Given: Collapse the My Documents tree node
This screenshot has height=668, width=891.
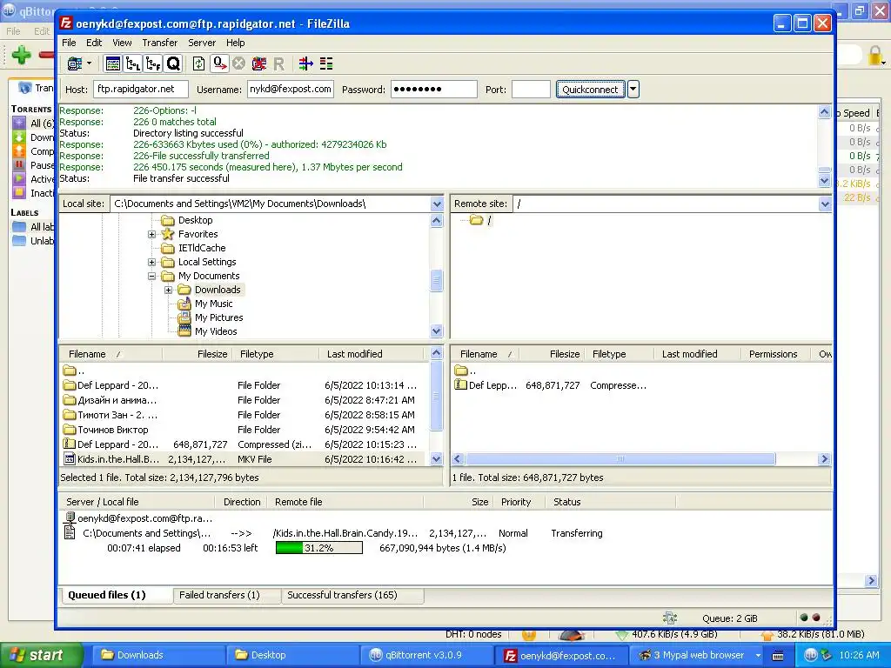Looking at the screenshot, I should 151,276.
